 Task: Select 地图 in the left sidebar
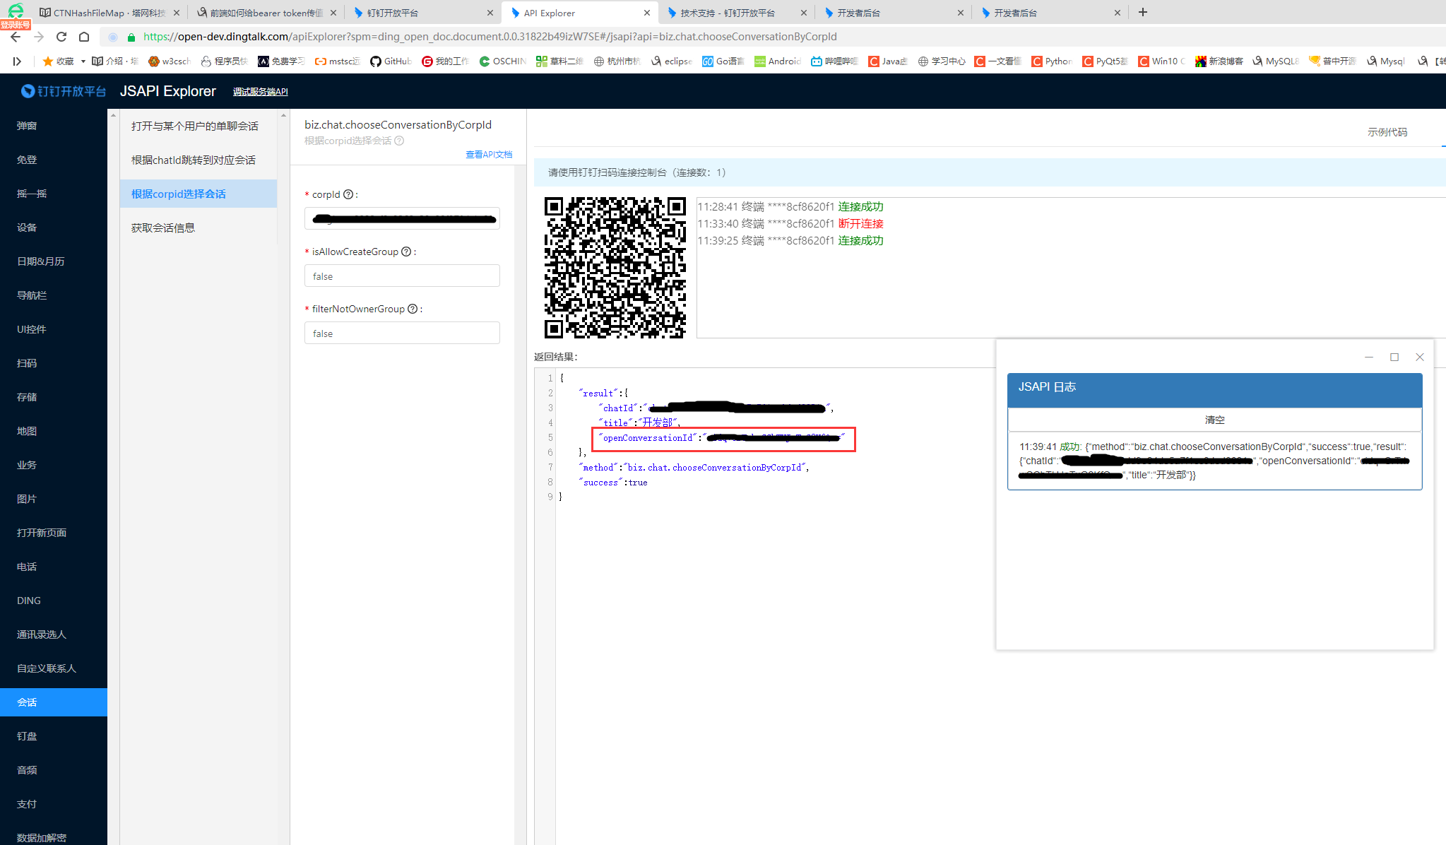[54, 431]
